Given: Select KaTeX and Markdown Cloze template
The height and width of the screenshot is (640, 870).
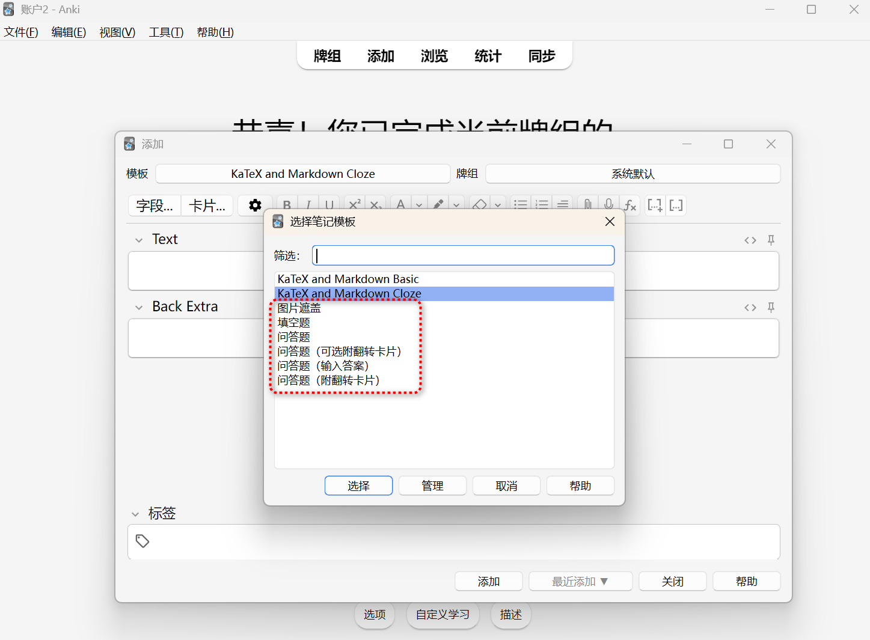Looking at the screenshot, I should pos(444,293).
